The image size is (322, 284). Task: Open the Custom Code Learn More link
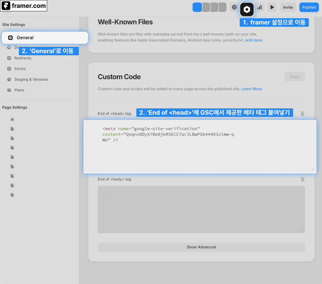(x=251, y=89)
